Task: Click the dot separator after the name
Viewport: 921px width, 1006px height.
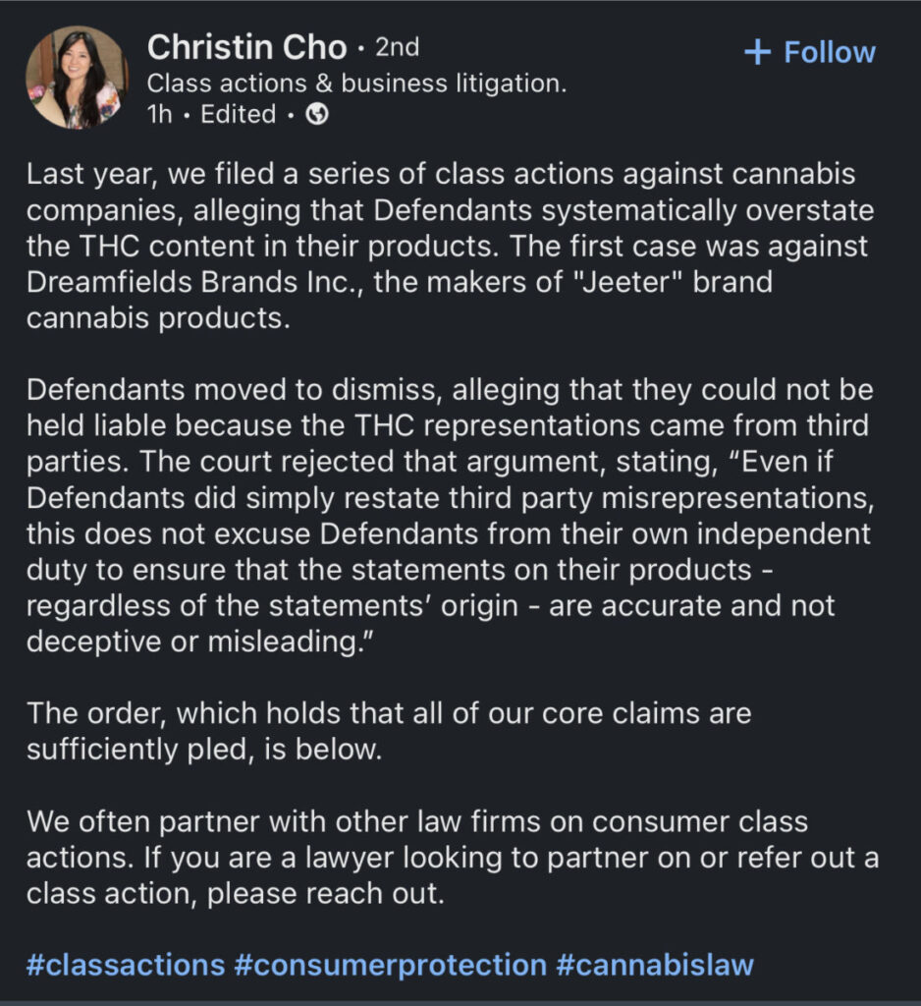Action: pyautogui.click(x=361, y=49)
